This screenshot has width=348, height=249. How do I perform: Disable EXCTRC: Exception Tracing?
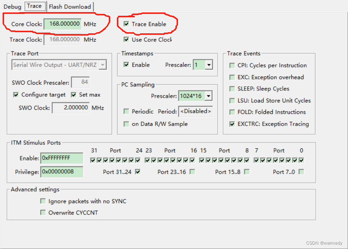(x=232, y=124)
